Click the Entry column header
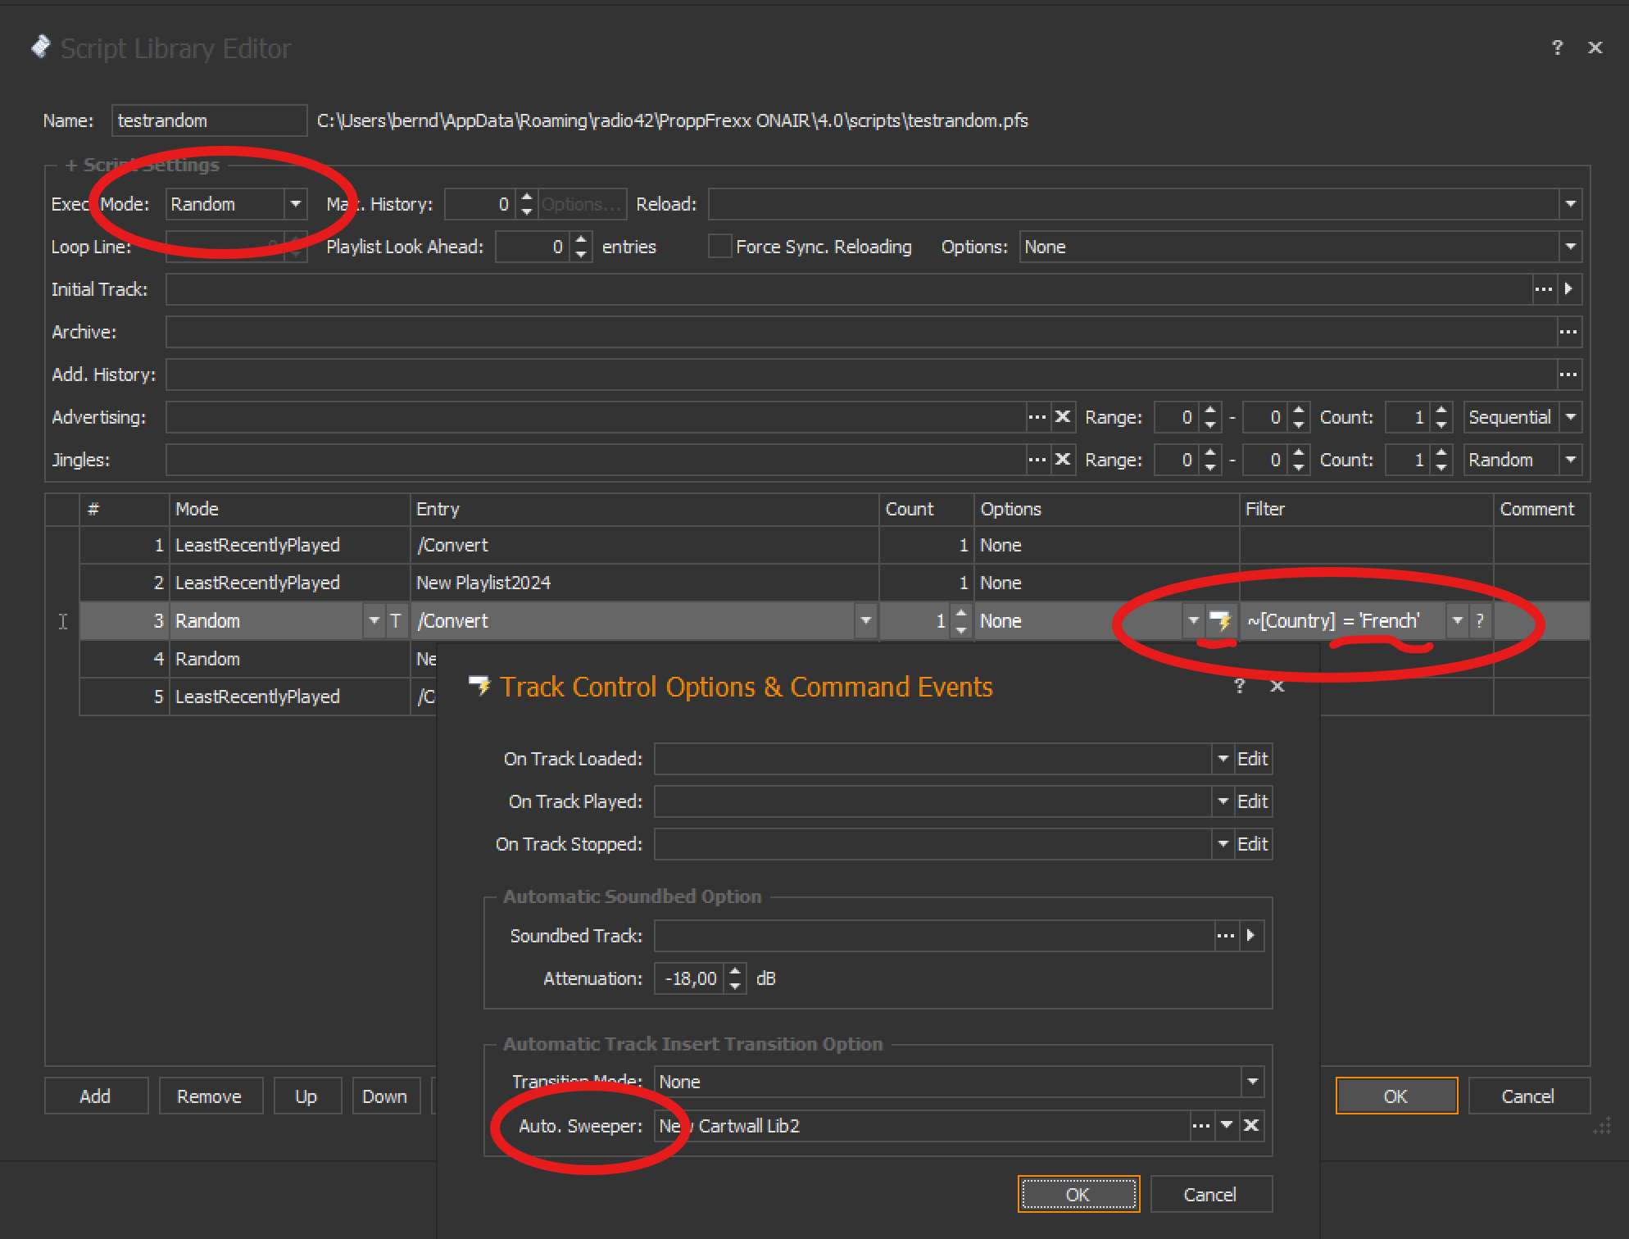Image resolution: width=1629 pixels, height=1239 pixels. [x=644, y=509]
